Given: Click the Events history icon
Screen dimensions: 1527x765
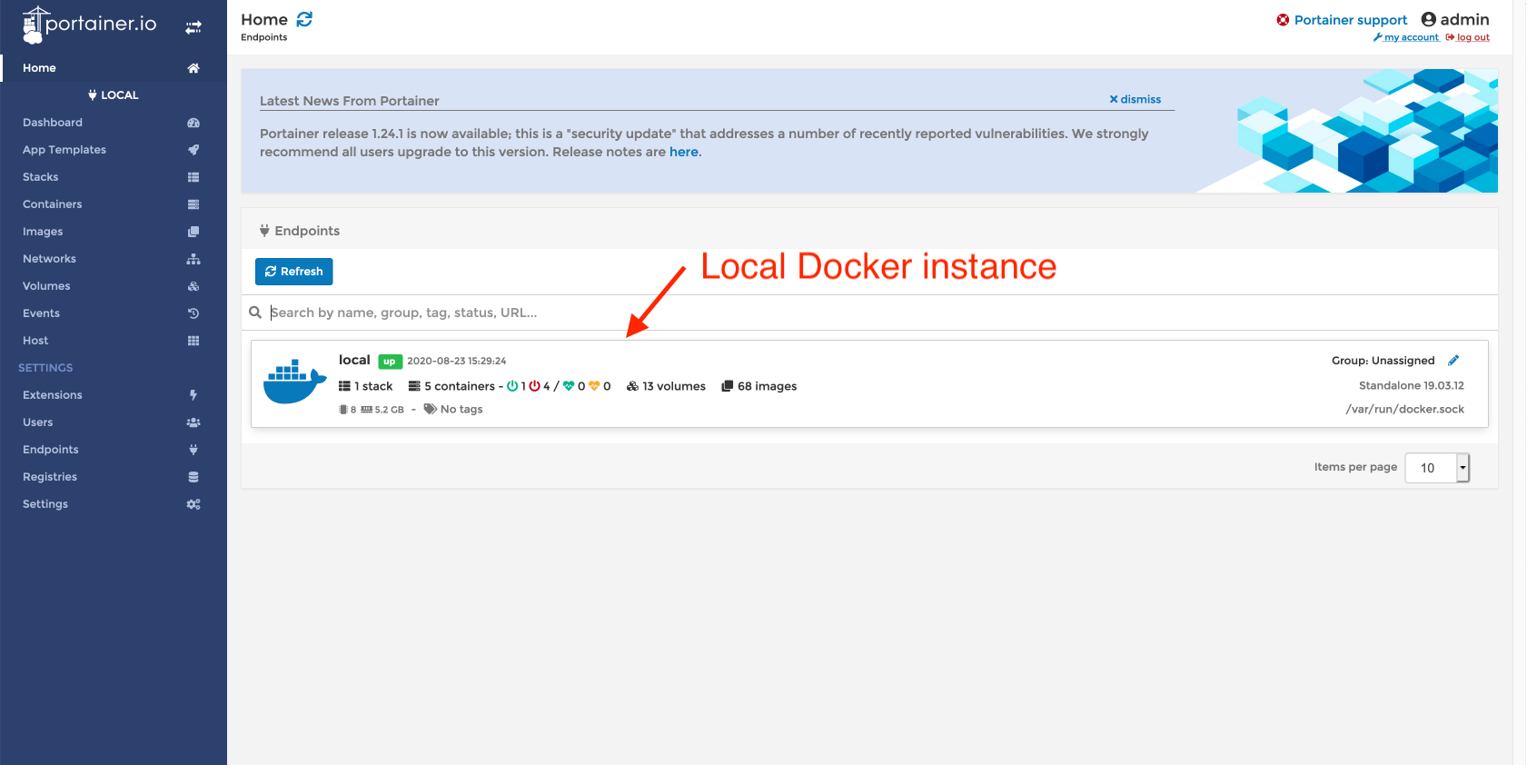Looking at the screenshot, I should [193, 313].
